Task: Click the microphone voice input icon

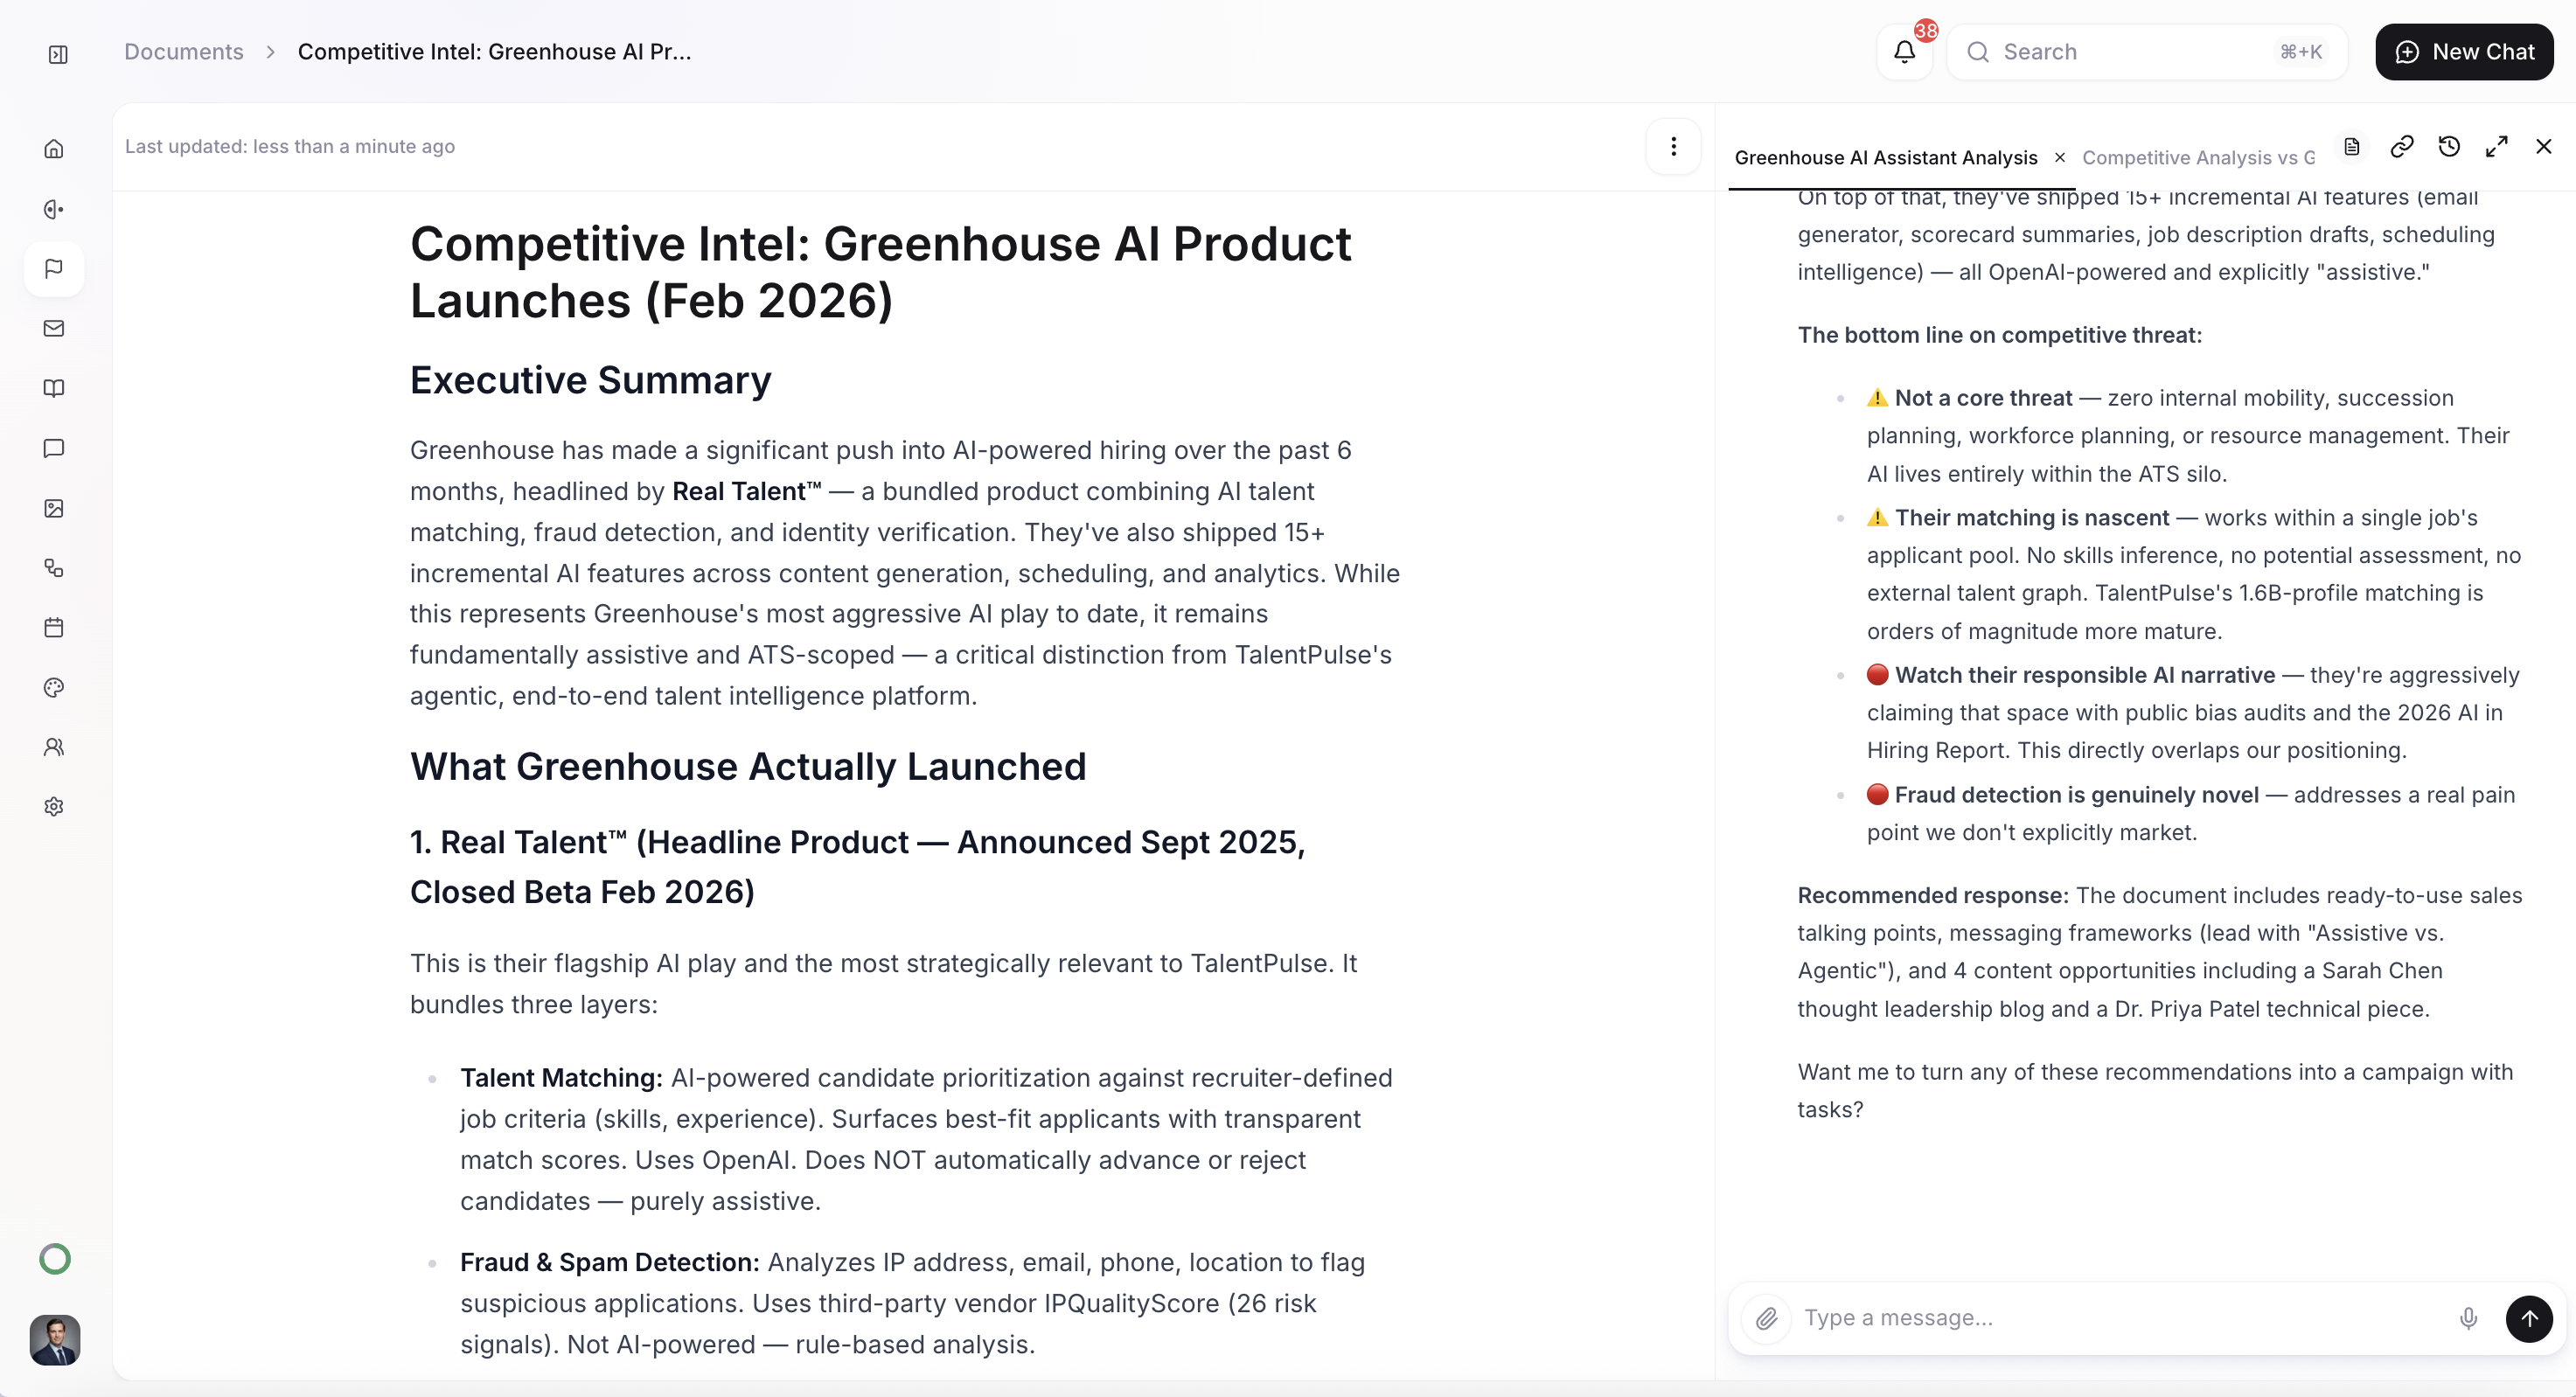Action: tap(2468, 1318)
